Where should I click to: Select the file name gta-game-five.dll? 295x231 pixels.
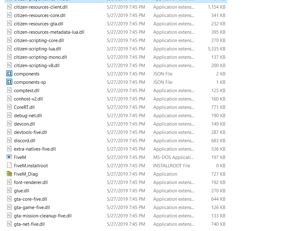pyautogui.click(x=32, y=207)
